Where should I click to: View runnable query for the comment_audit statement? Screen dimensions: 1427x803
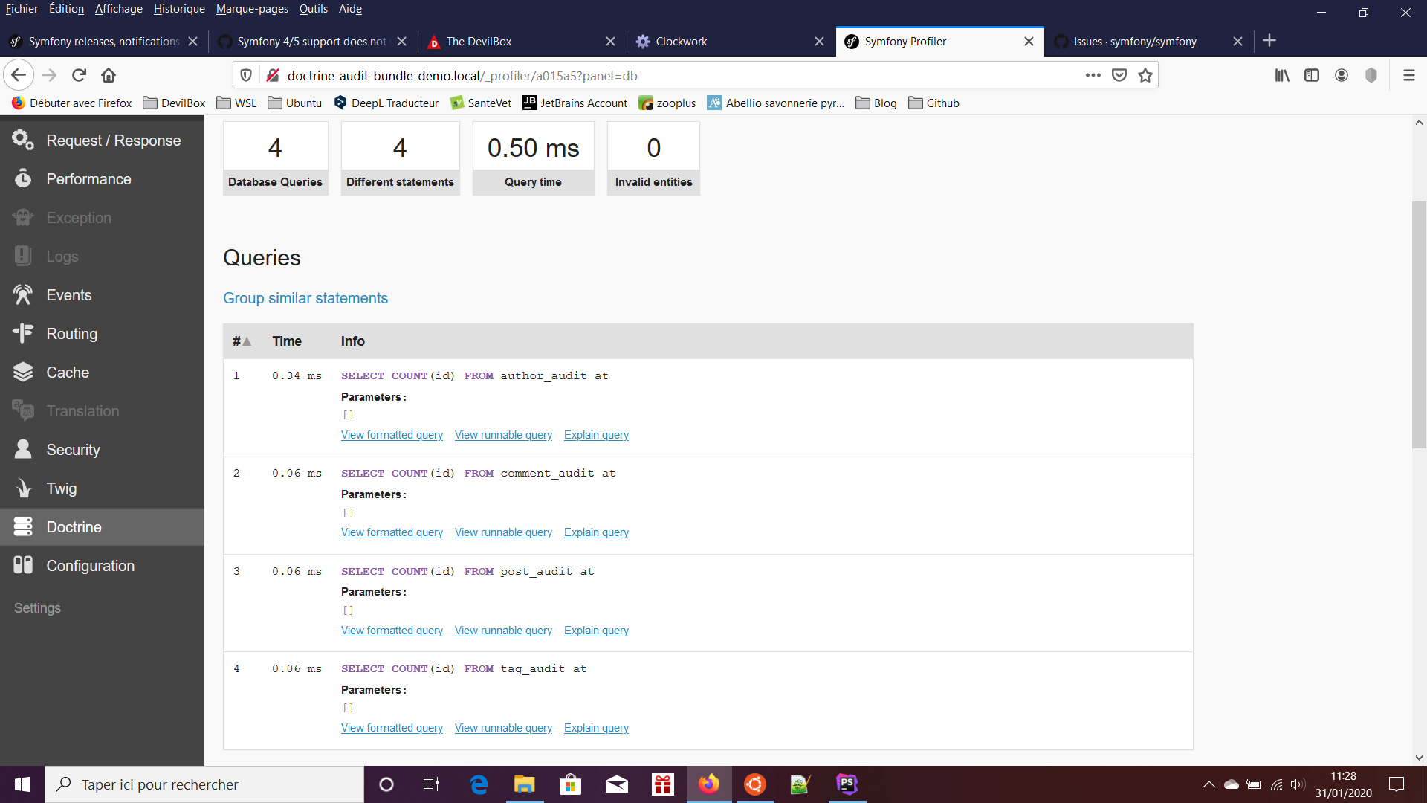(503, 532)
